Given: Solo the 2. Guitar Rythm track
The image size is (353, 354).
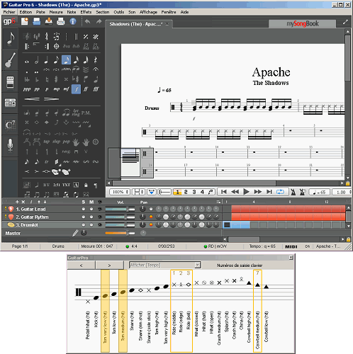Looking at the screenshot, I should [83, 217].
